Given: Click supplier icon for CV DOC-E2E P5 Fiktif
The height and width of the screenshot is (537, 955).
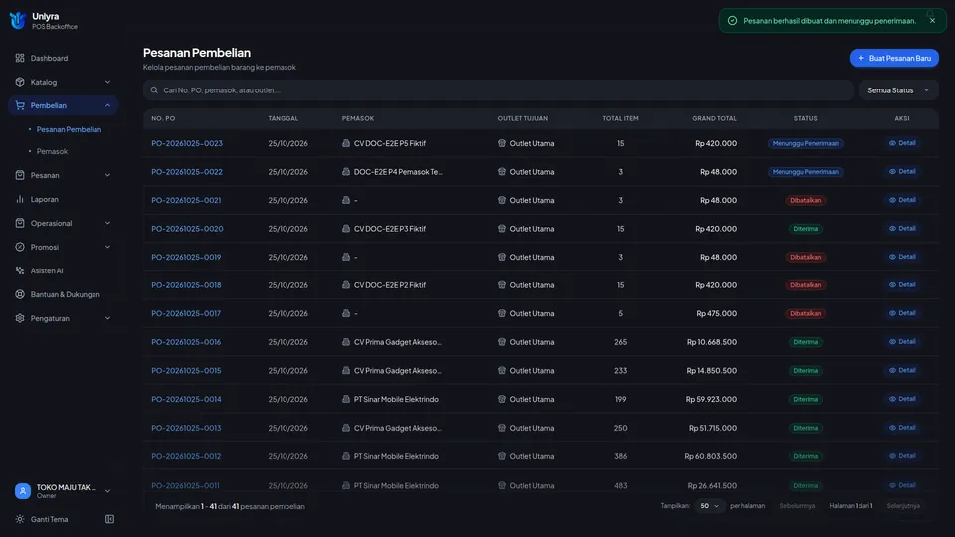Looking at the screenshot, I should click(x=346, y=143).
